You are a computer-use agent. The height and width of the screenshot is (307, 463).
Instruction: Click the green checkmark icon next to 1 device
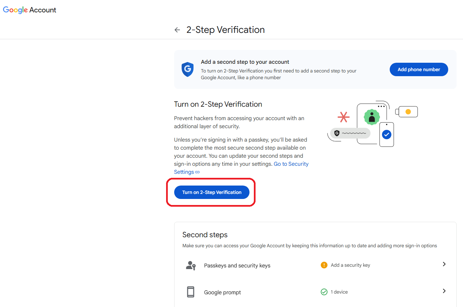tap(324, 292)
